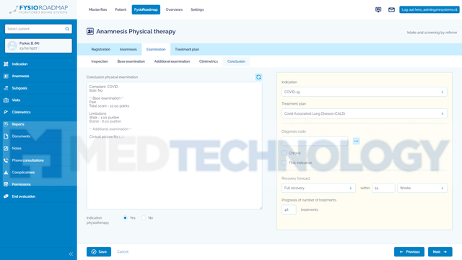Viewport: 462px width, 260px height.
Task: Click the Next button
Action: click(440, 252)
